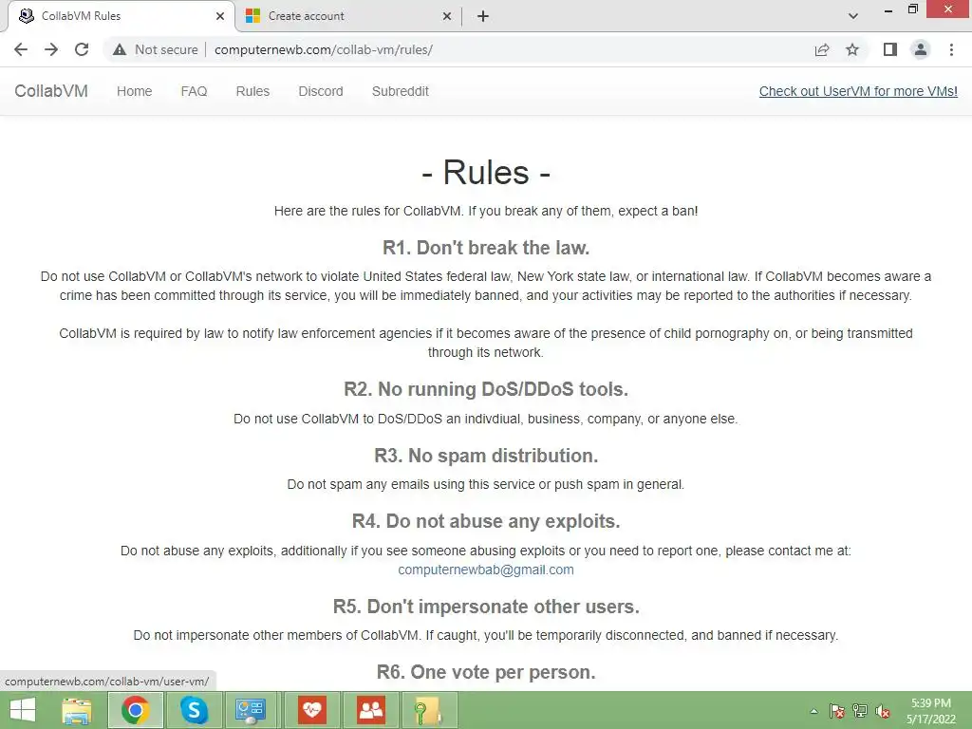Switch to the Create account tab
The width and height of the screenshot is (972, 729).
coord(349,16)
